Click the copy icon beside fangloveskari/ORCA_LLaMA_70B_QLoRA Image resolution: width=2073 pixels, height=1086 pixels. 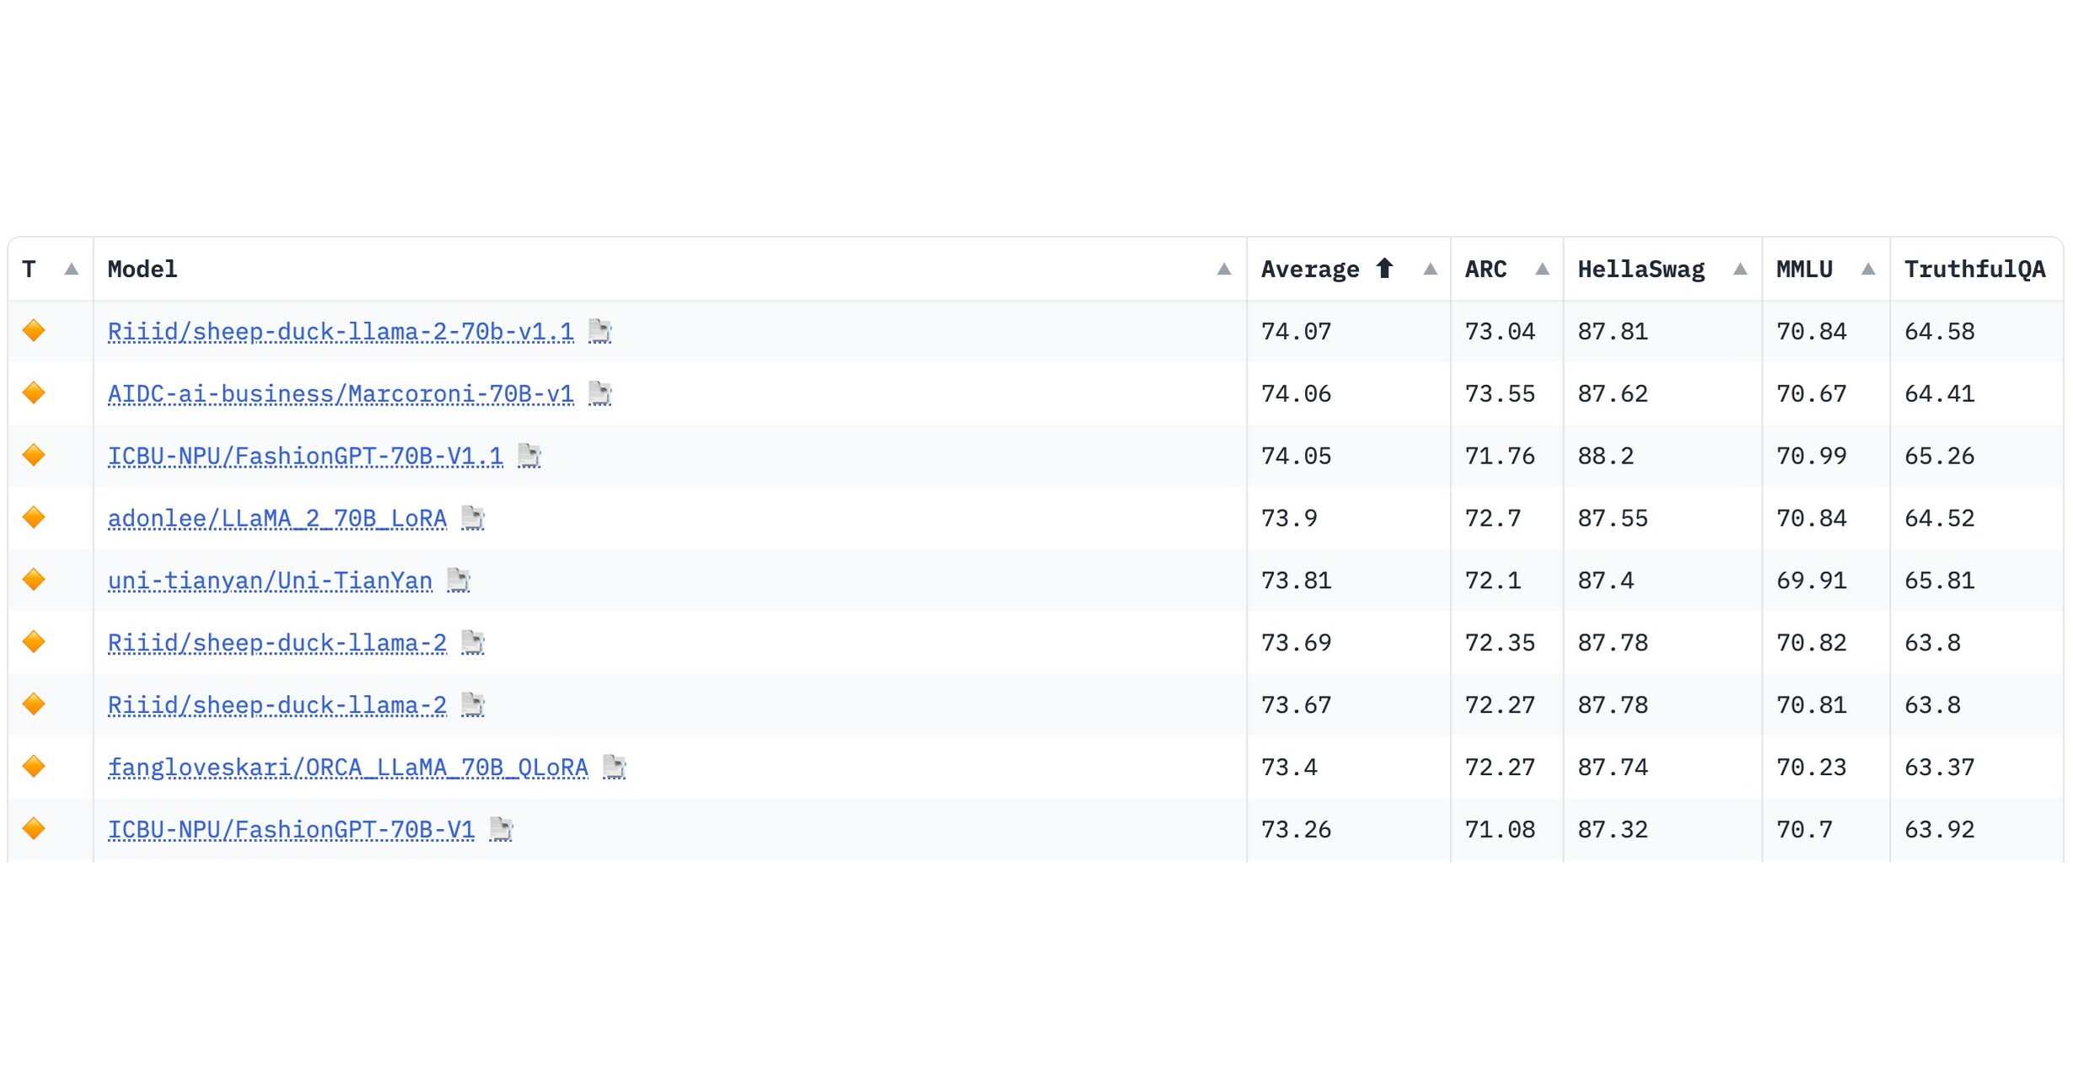[615, 767]
